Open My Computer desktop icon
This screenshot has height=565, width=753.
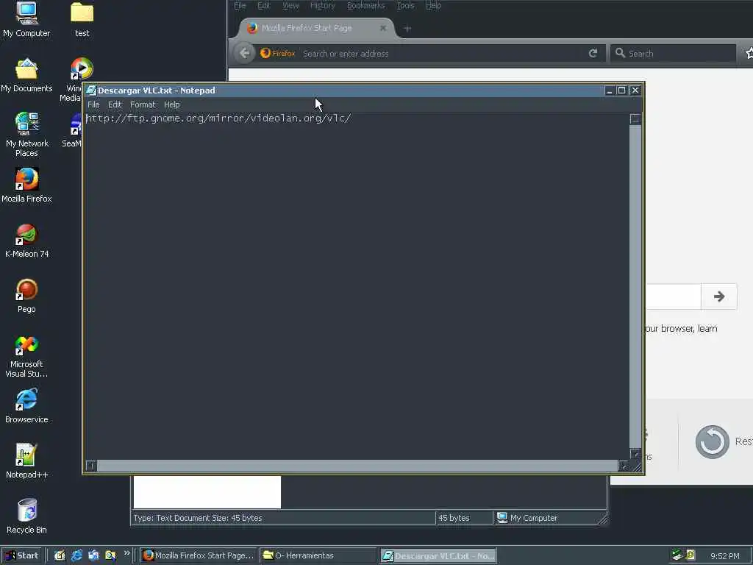[26, 20]
